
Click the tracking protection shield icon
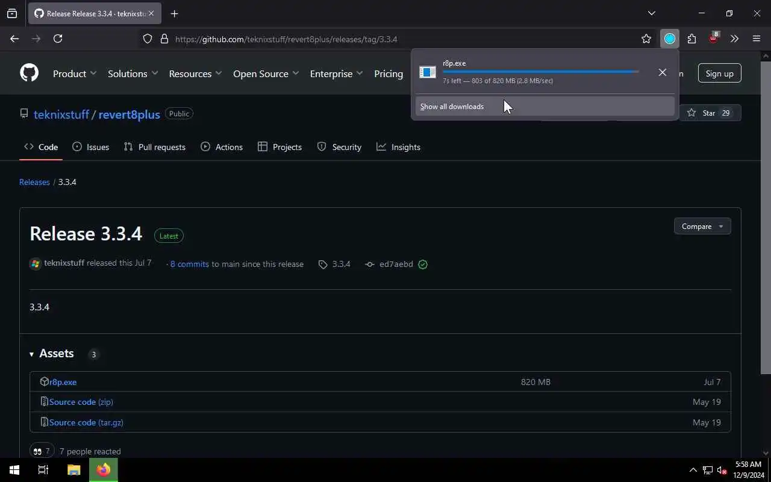pos(148,39)
